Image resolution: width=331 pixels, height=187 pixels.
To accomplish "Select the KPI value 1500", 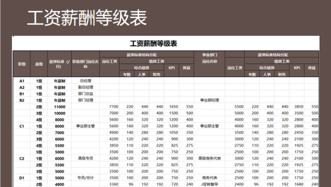I will 174,113.
